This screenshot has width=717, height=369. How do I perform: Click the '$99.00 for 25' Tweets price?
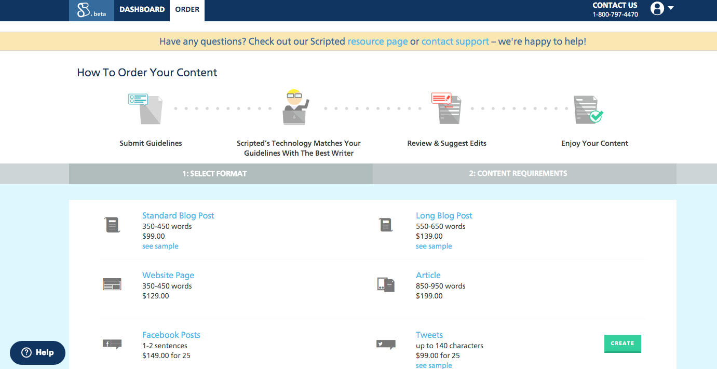click(438, 356)
